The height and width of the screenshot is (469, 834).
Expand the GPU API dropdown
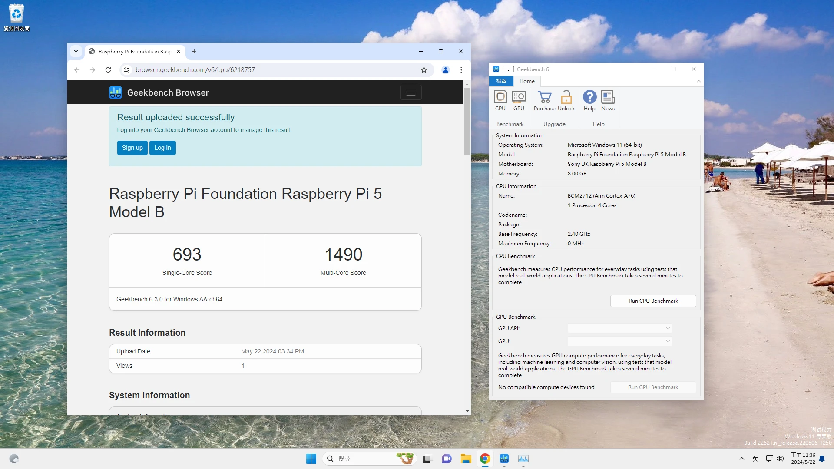click(x=619, y=328)
